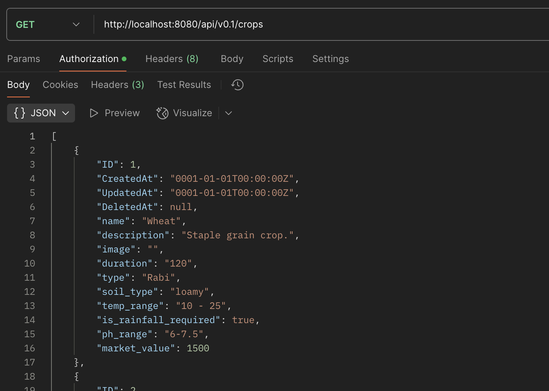This screenshot has height=391, width=549.
Task: Open the request Headers (8) tab
Action: 172,59
